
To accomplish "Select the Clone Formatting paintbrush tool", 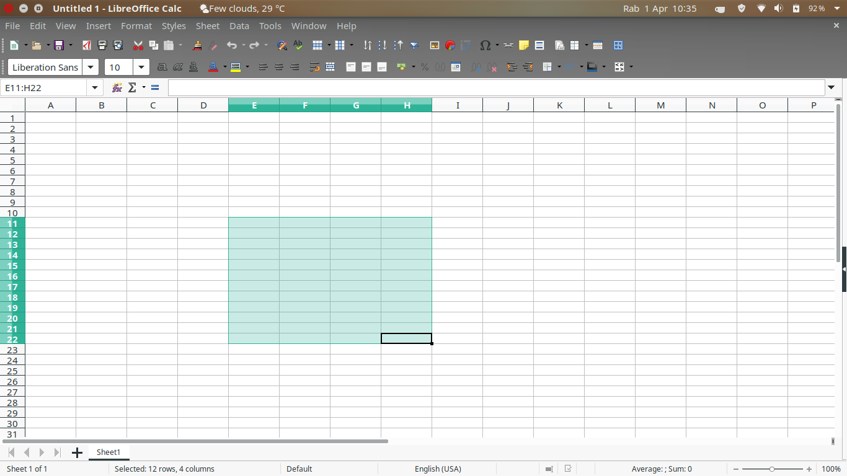I will (x=197, y=45).
